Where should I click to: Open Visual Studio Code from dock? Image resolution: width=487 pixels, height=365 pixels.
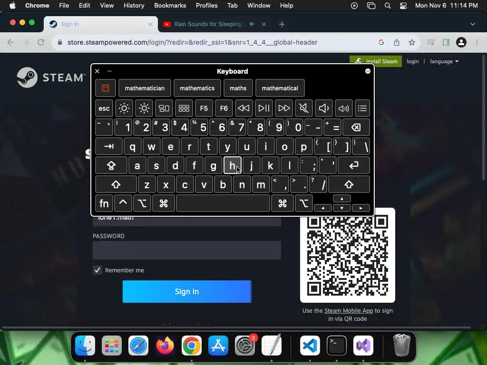click(310, 346)
